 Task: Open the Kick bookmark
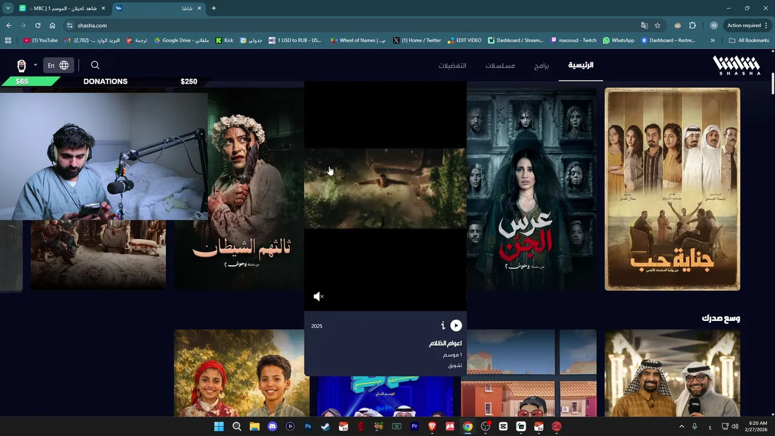[x=224, y=41]
